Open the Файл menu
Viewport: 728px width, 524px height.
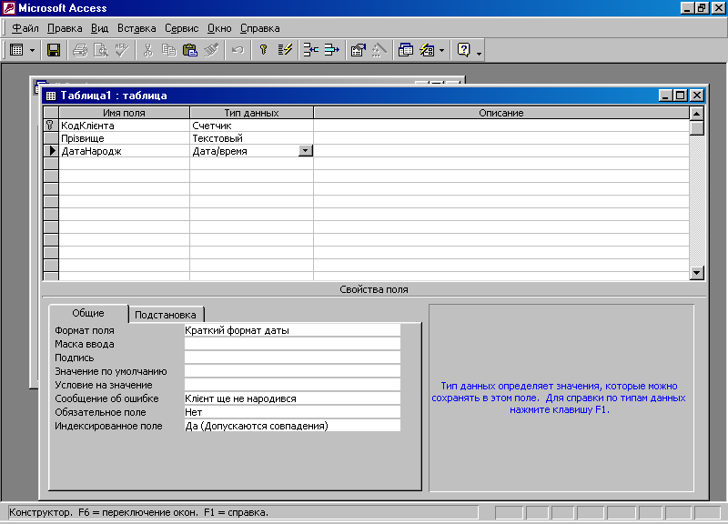[25, 28]
